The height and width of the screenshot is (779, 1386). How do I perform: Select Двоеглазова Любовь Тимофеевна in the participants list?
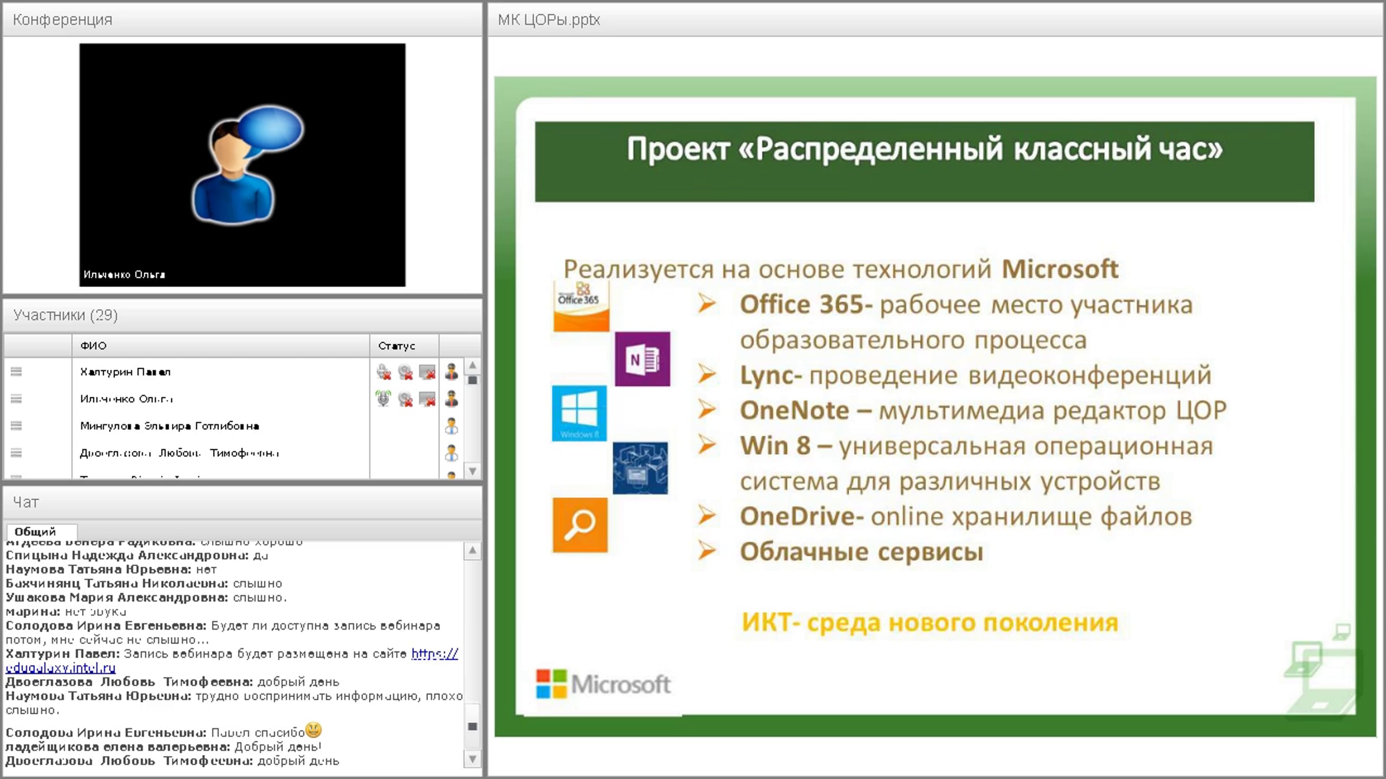(180, 453)
